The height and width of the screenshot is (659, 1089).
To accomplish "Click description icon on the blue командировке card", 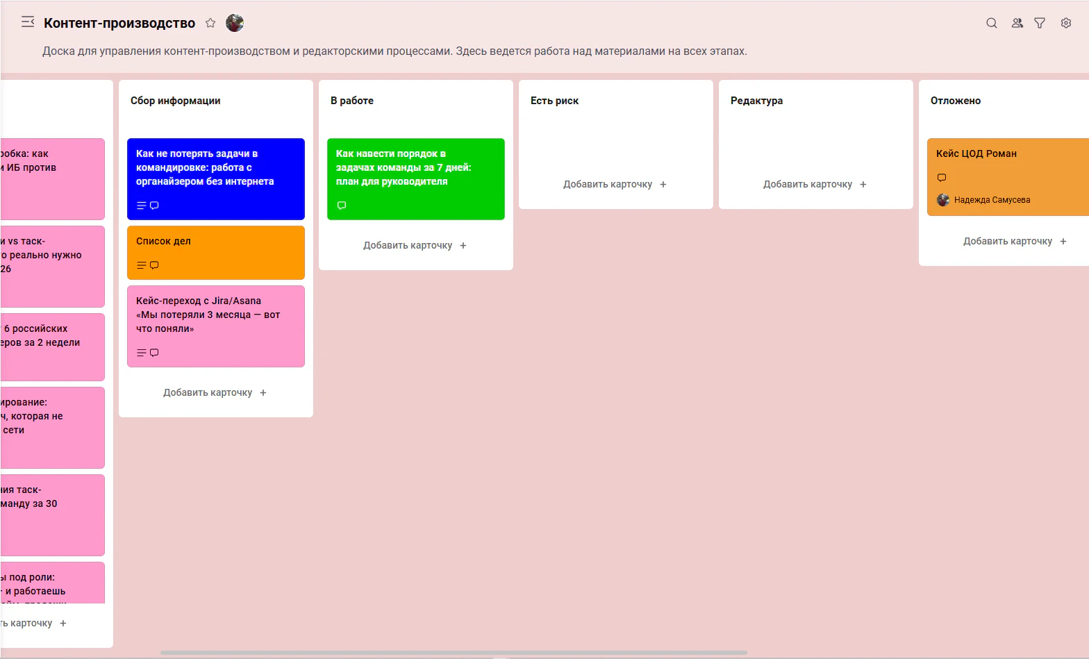I will 142,206.
